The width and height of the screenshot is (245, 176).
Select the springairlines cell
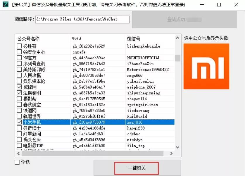[x=142, y=105]
